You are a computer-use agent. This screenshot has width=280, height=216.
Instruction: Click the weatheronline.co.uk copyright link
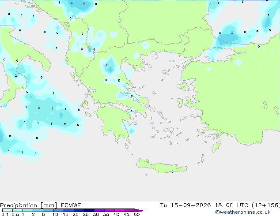(x=242, y=212)
